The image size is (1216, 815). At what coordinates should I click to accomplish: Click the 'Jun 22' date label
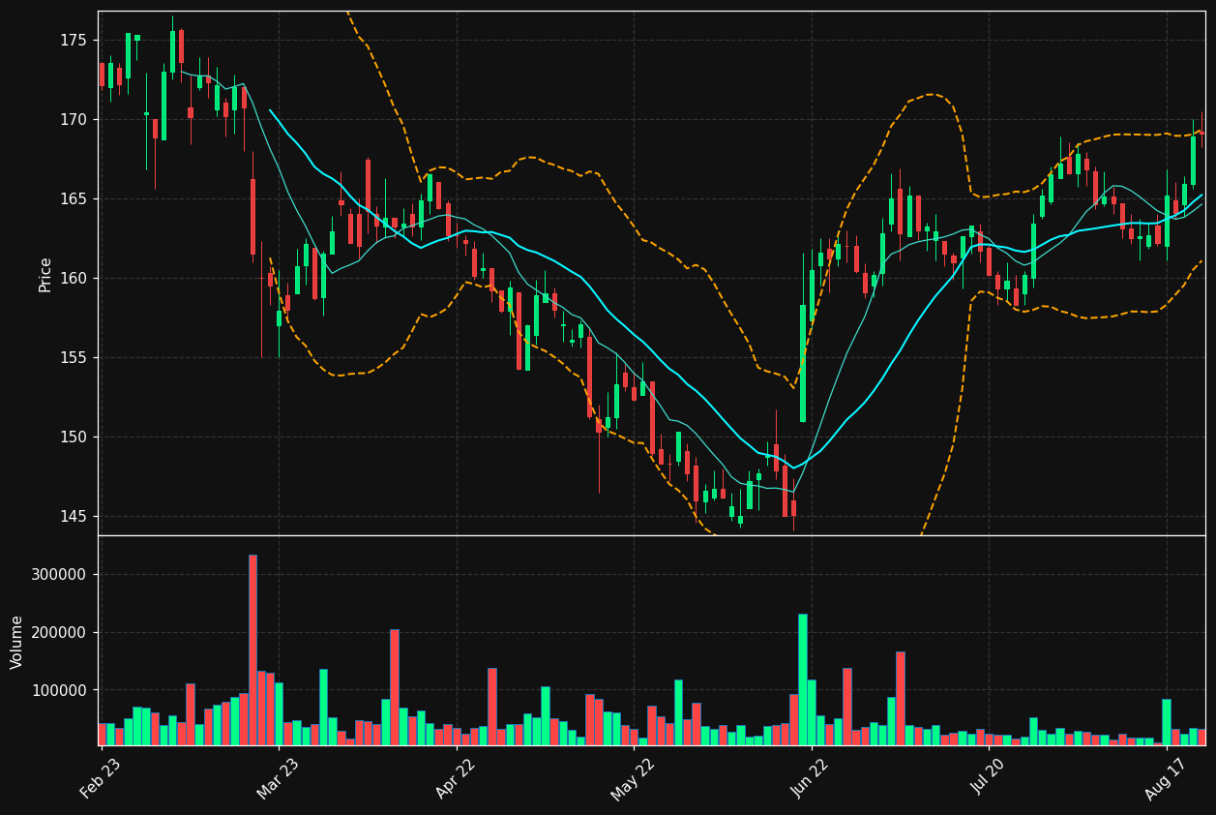point(810,778)
